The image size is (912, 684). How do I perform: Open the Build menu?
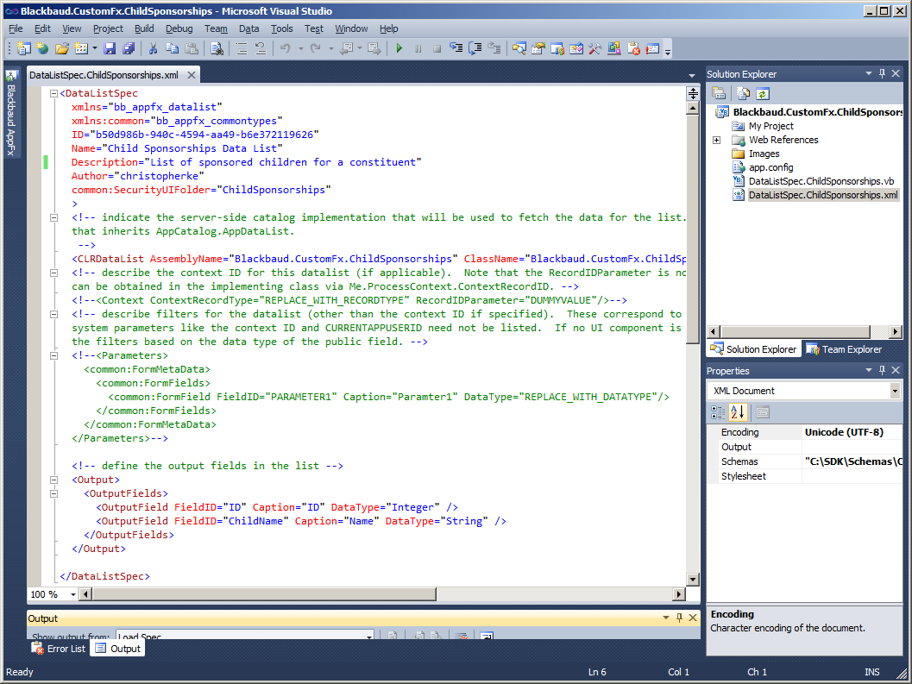point(144,28)
